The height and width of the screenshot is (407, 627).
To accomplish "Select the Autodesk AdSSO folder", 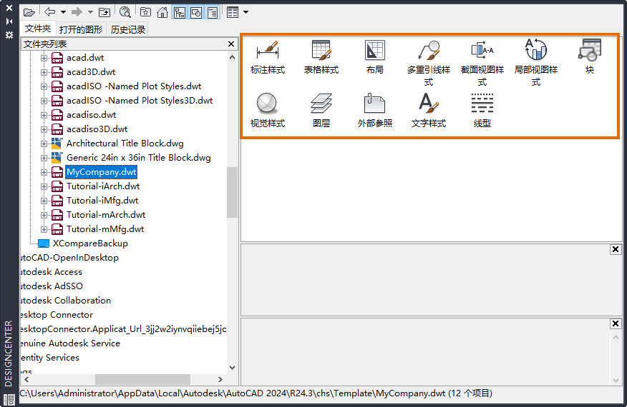I will pyautogui.click(x=52, y=286).
